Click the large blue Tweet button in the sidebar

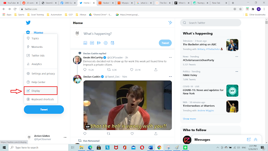click(44, 109)
